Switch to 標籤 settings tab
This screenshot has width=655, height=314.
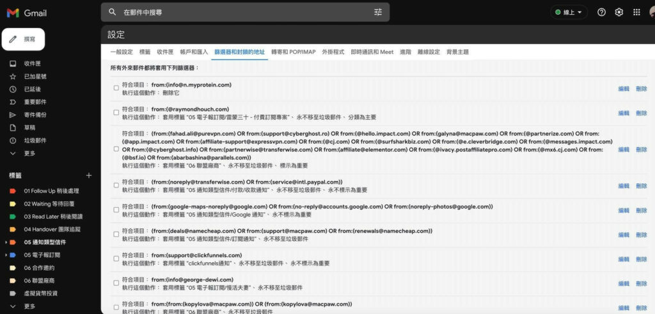145,52
